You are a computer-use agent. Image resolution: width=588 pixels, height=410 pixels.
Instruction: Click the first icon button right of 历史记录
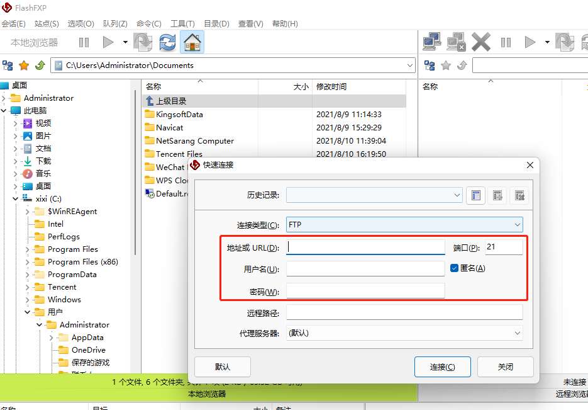pos(476,196)
